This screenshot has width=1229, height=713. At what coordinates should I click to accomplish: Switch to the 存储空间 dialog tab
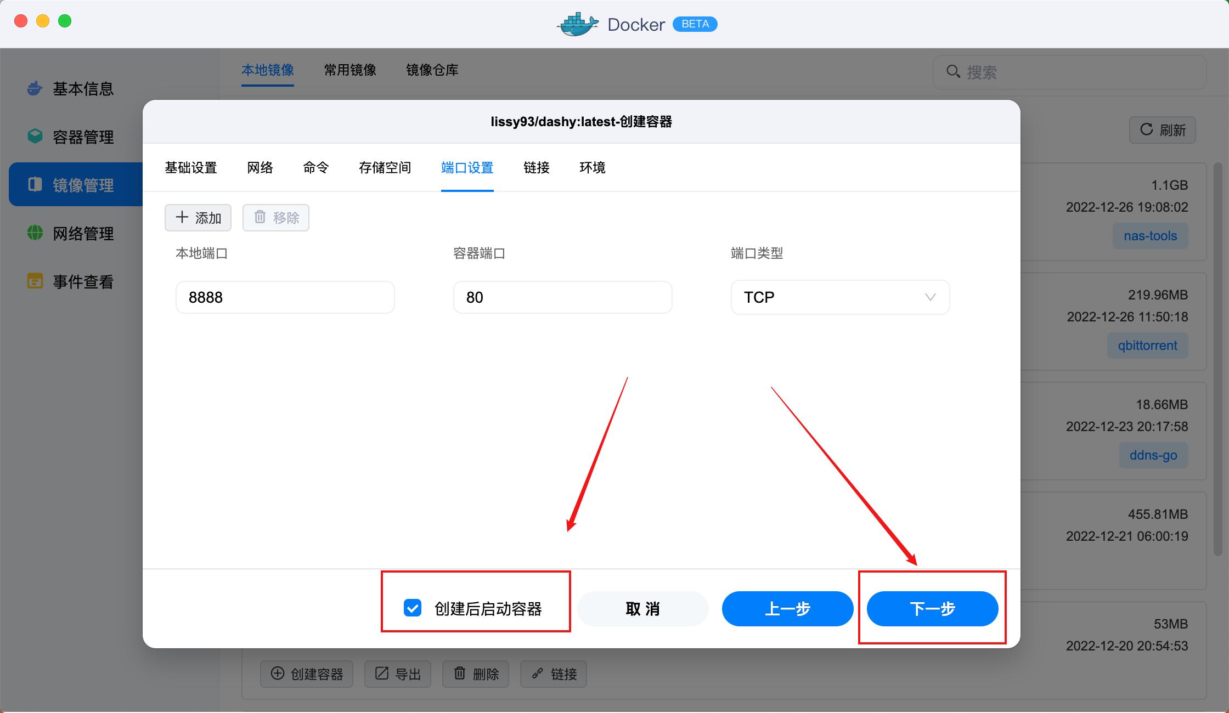[x=384, y=168]
